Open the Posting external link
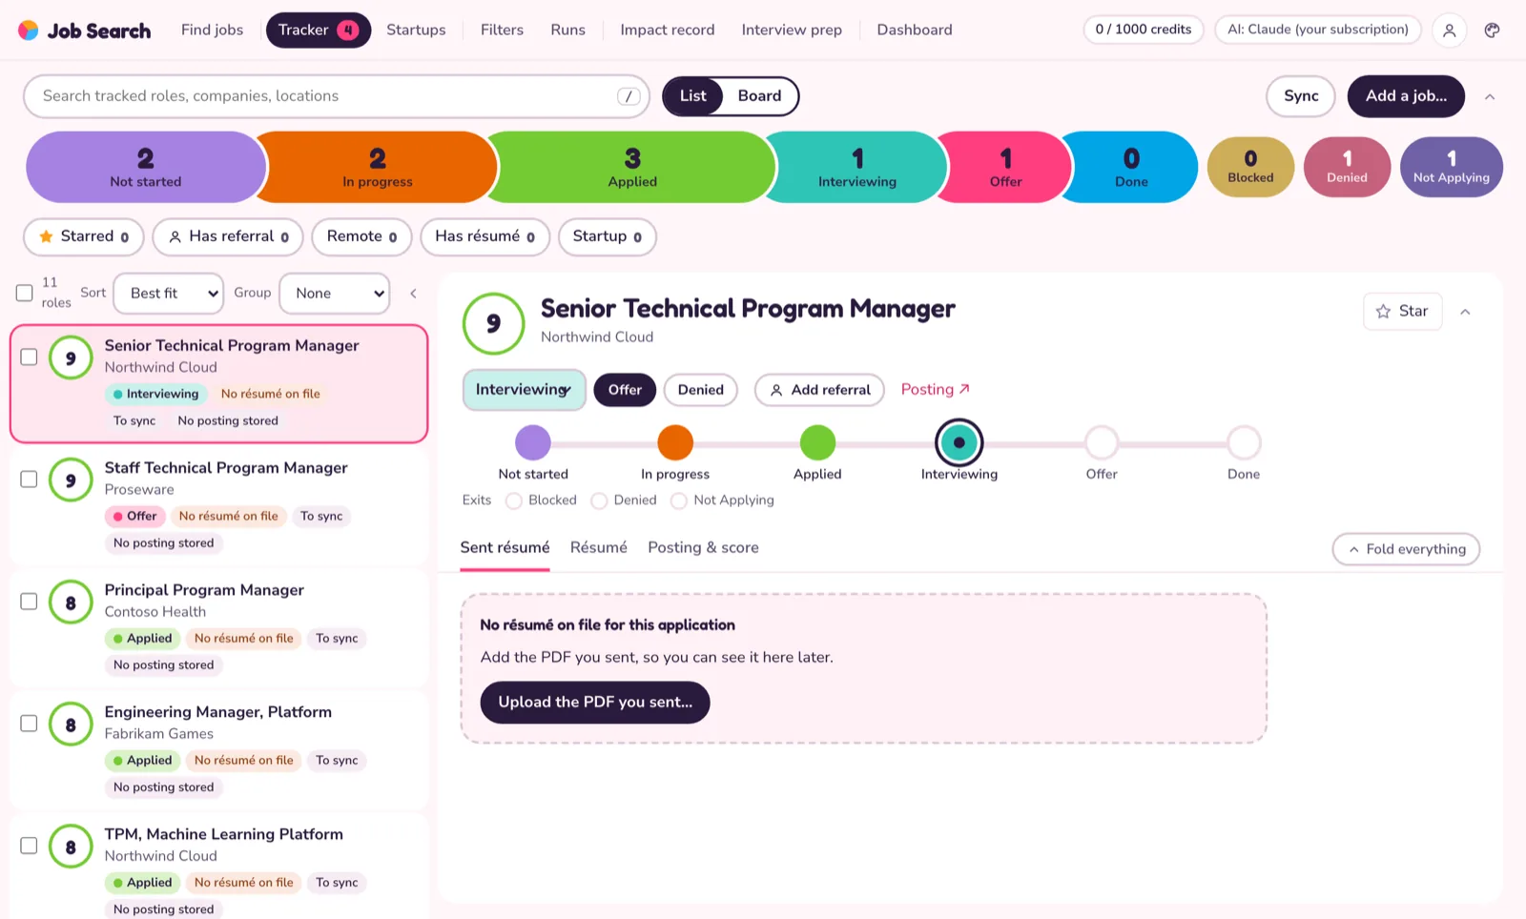Screen dimensions: 1526x919 click(935, 390)
